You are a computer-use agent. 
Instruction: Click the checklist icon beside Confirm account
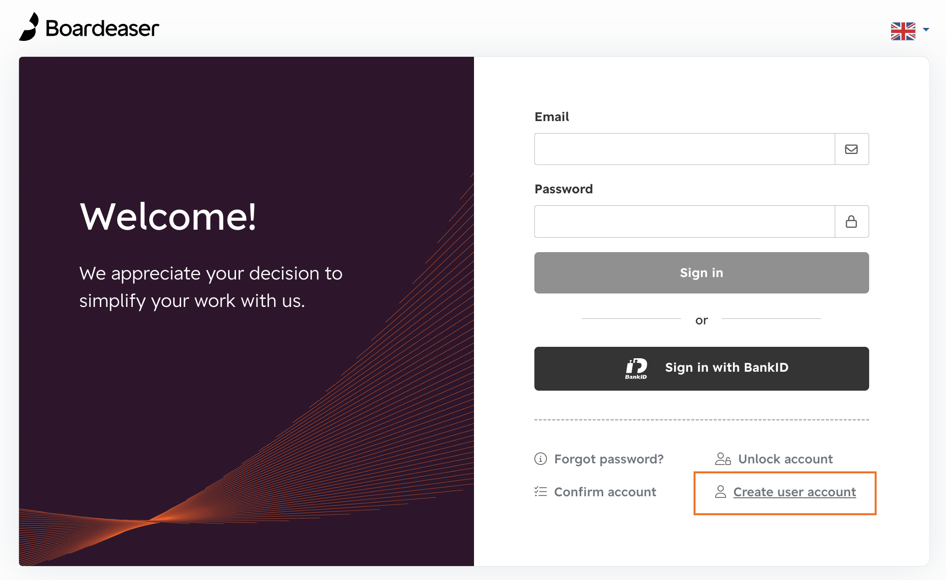point(540,492)
